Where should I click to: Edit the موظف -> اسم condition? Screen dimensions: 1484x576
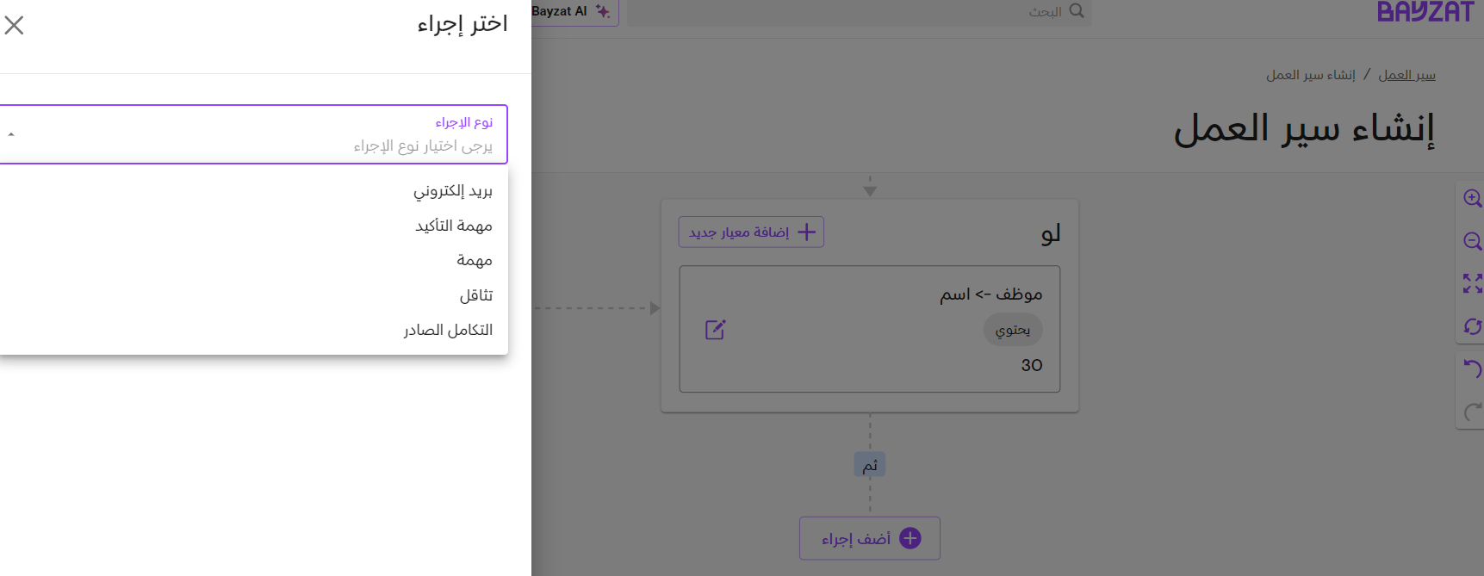coord(715,330)
